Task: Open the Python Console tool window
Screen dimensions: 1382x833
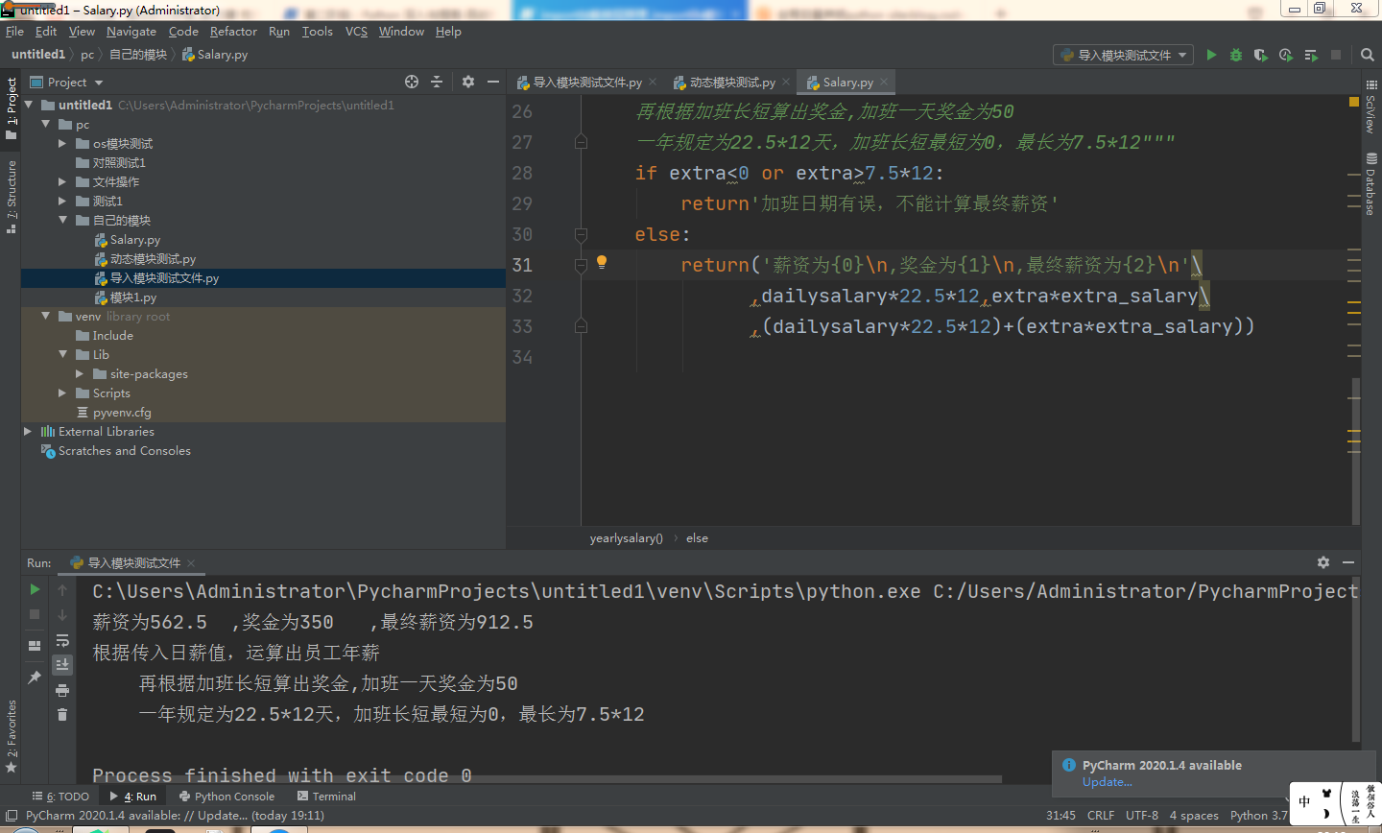Action: 226,797
